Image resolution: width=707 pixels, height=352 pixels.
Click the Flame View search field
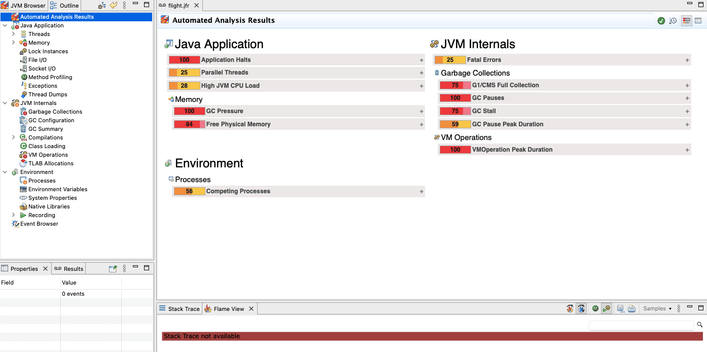pos(640,325)
